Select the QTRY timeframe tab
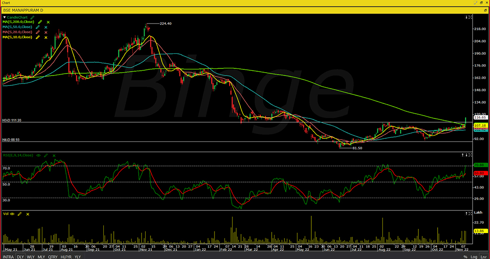Image resolution: width=490 pixels, height=259 pixels. (x=52, y=257)
